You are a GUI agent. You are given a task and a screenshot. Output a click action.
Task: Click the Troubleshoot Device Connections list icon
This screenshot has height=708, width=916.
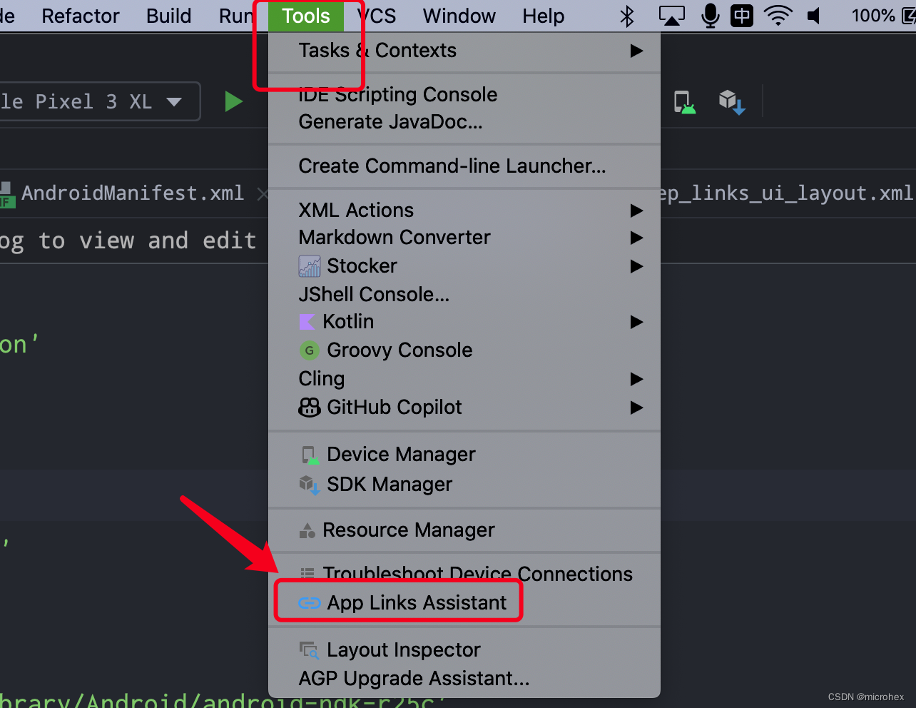(307, 573)
